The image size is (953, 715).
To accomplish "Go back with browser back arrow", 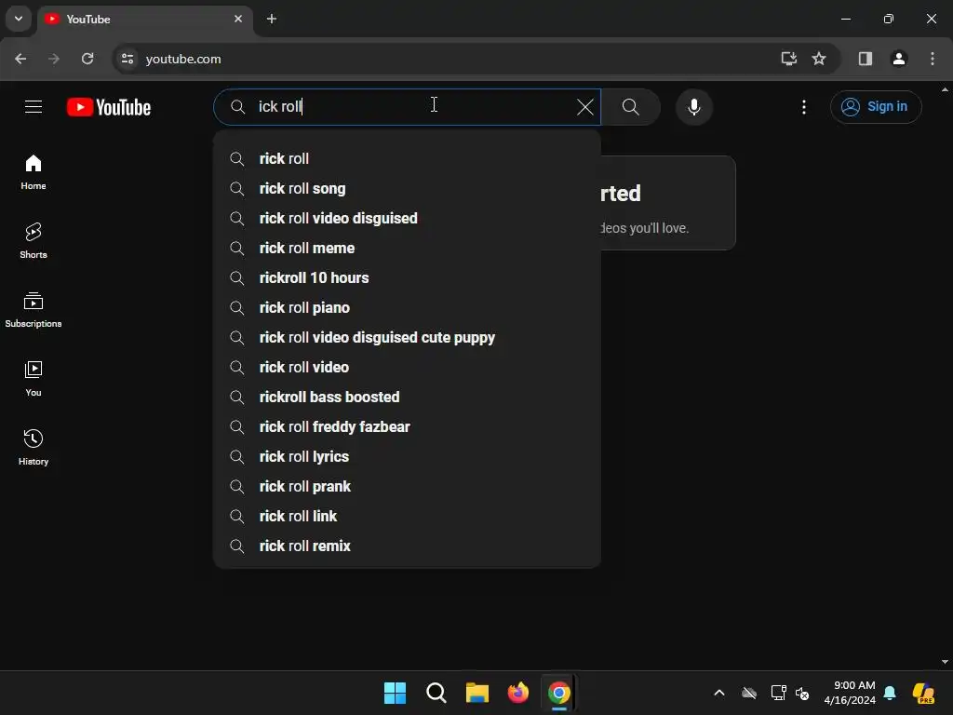I will coord(20,59).
